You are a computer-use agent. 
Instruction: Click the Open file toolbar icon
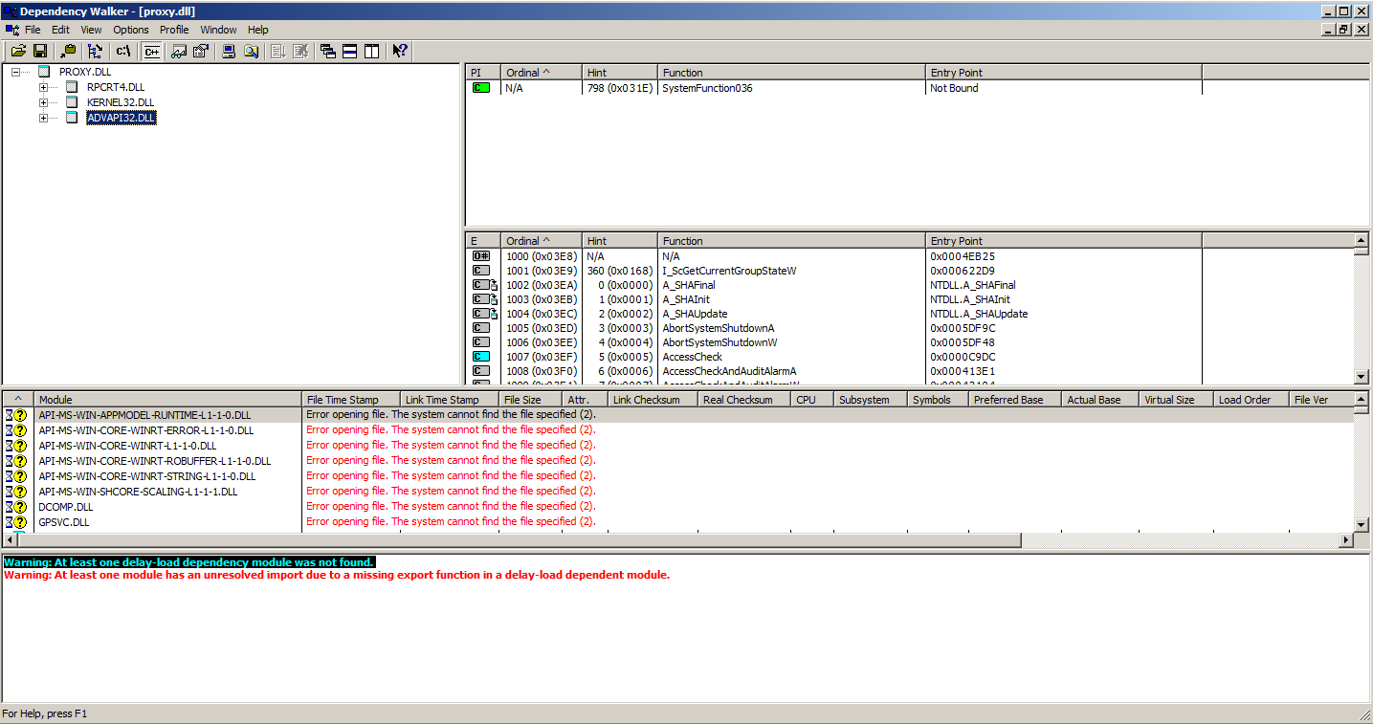18,51
